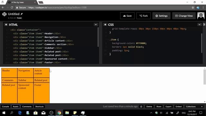The width and height of the screenshot is (206, 116).
Task: Show keyboard Shortcuts
Action: click(39, 107)
